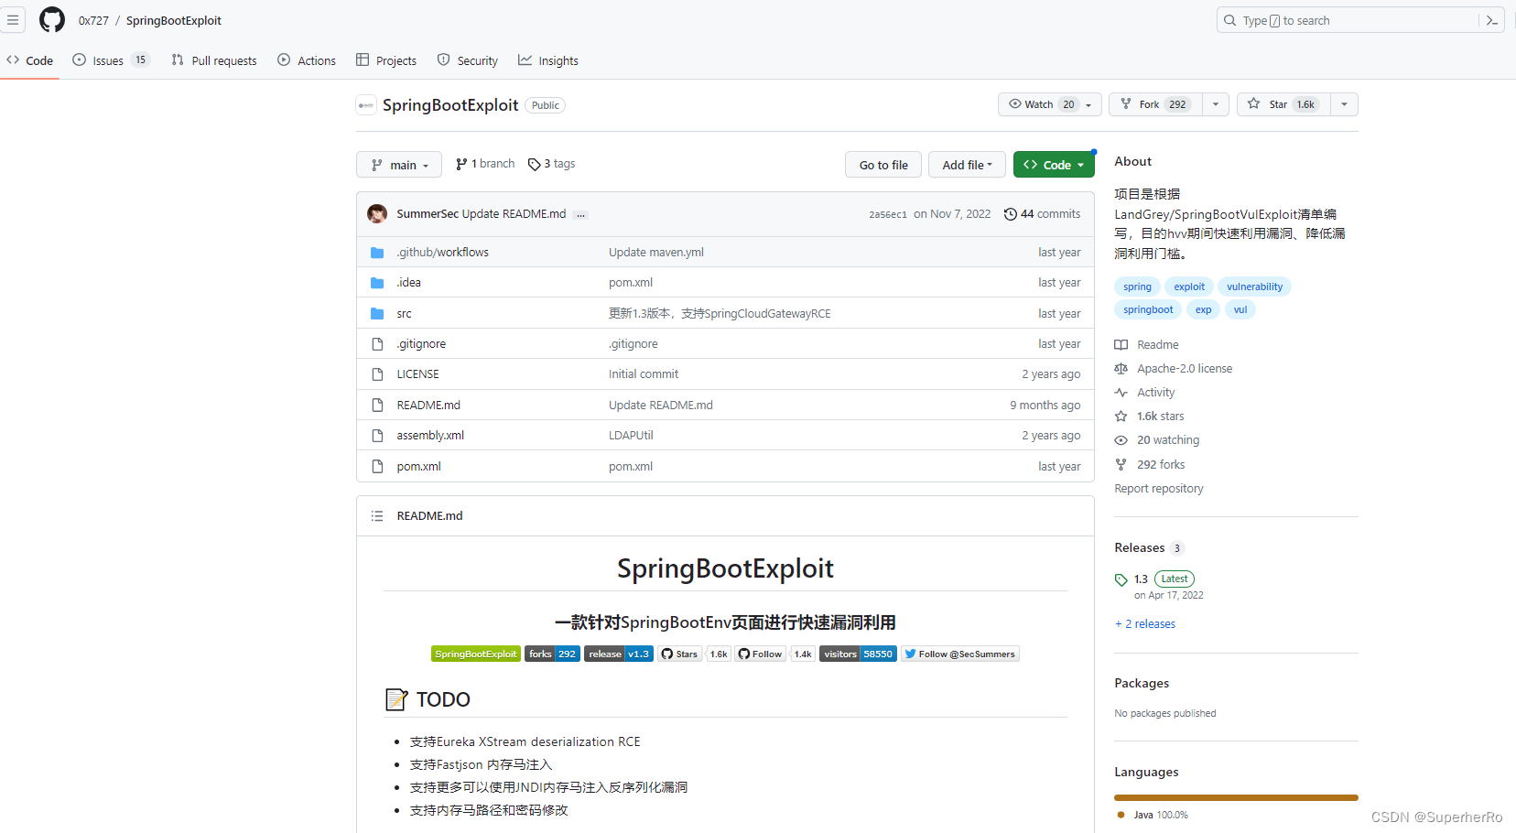1516x833 pixels.
Task: Click the Apache-2.0 license scale icon
Action: pyautogui.click(x=1121, y=368)
